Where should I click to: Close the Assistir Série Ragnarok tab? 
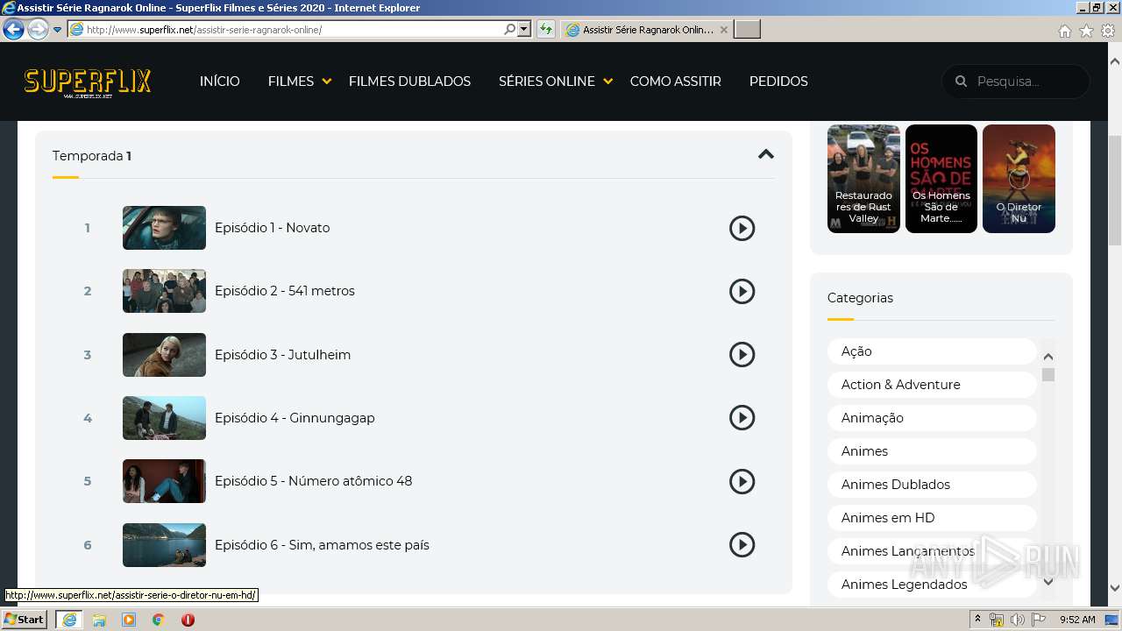click(724, 30)
